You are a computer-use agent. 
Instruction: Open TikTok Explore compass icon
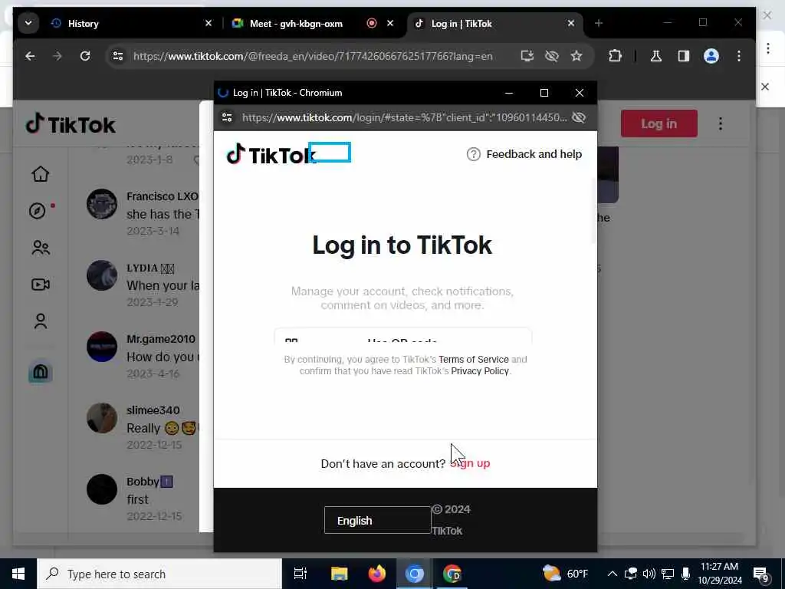coord(38,211)
